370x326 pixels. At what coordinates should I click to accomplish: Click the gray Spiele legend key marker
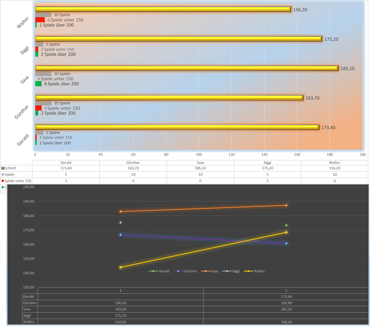(3, 174)
